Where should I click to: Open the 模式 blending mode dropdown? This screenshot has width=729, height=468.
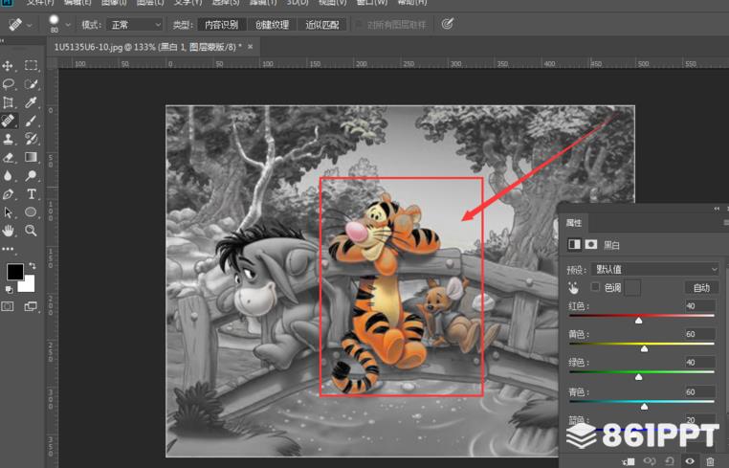coord(134,25)
